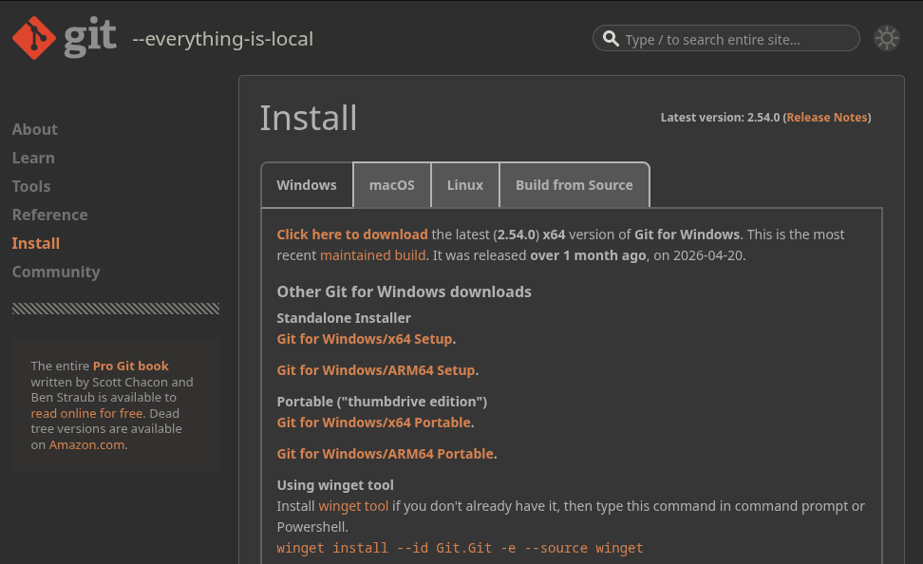Open the Install sidebar page
The height and width of the screenshot is (564, 923).
(36, 244)
